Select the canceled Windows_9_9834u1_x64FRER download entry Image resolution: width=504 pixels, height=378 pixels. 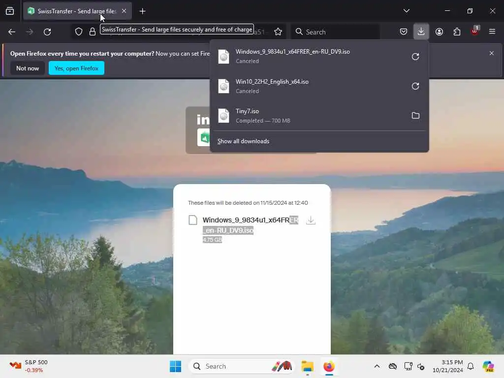[309, 56]
